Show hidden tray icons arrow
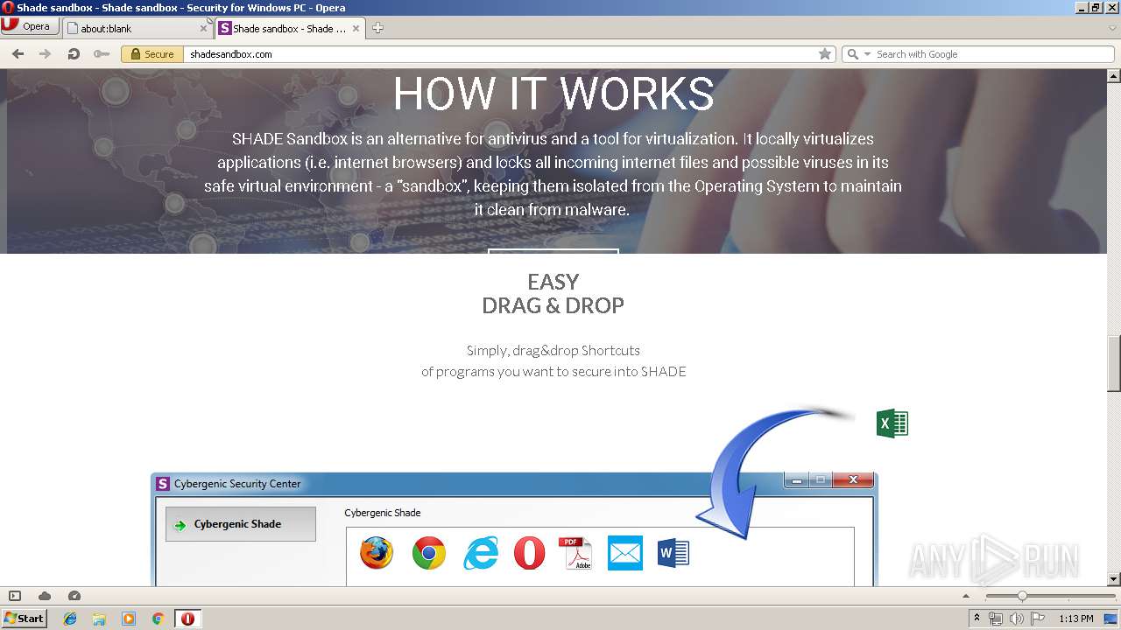The height and width of the screenshot is (630, 1121). (x=976, y=618)
